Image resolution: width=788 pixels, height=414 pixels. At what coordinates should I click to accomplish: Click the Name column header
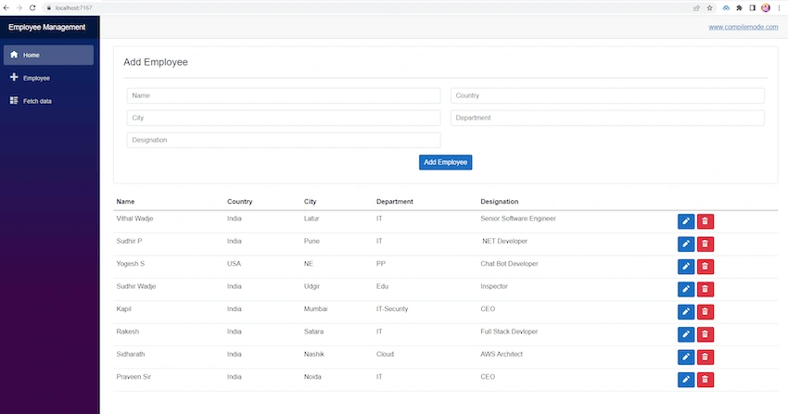tap(126, 202)
